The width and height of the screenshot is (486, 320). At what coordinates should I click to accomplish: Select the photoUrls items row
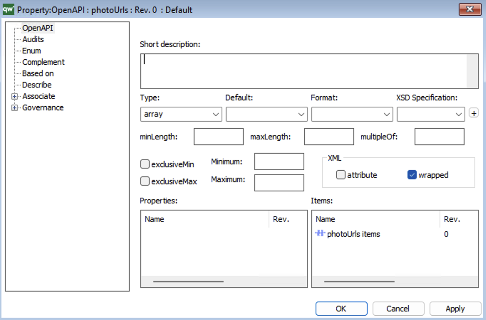coord(395,234)
